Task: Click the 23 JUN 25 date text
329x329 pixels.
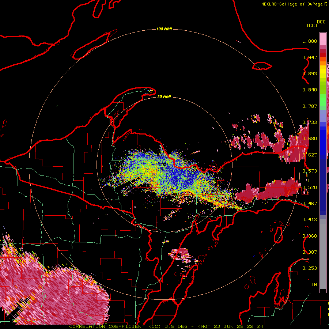Action: [x=229, y=326]
